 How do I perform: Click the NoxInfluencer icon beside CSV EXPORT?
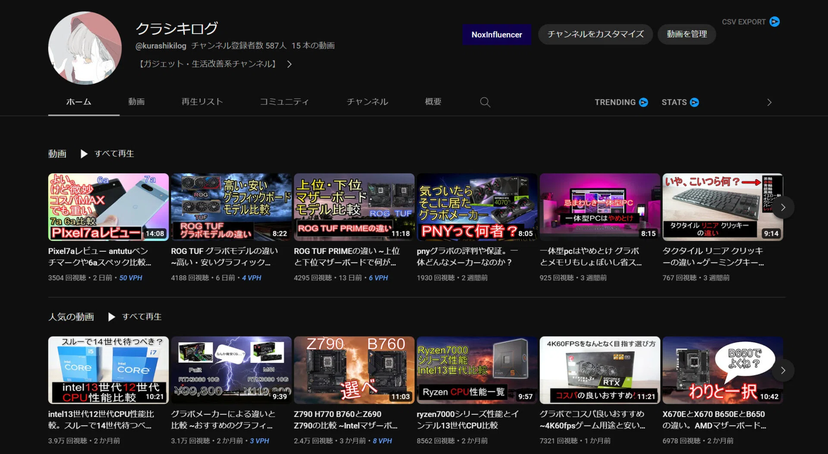[775, 22]
